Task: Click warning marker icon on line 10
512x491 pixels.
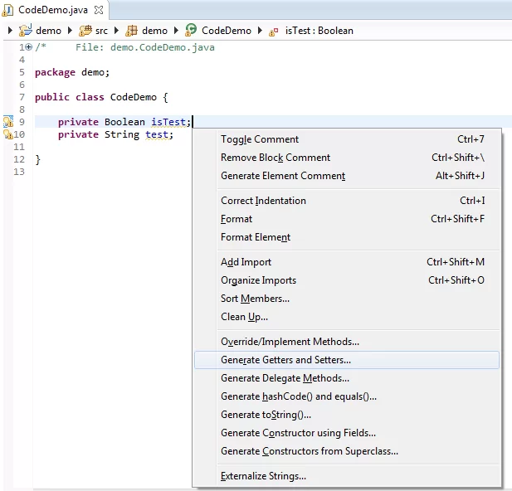Action: [7, 134]
